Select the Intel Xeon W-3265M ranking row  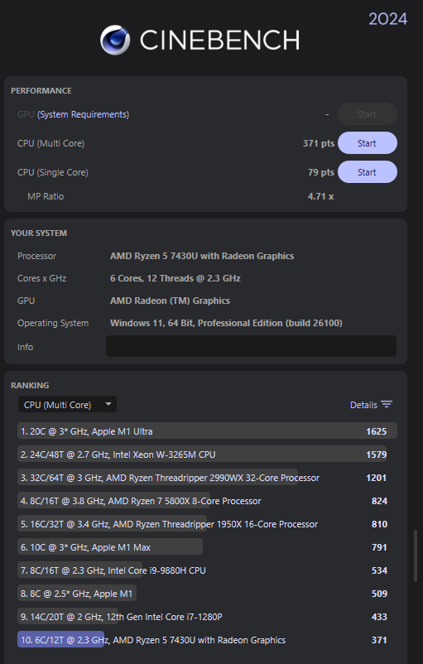(207, 455)
